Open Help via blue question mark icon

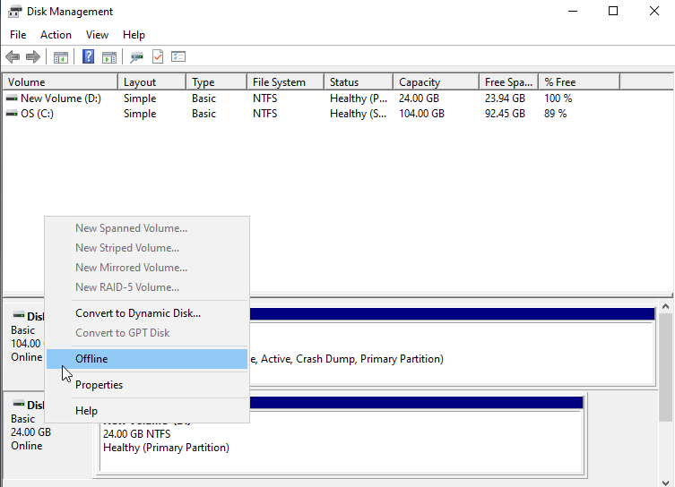(x=89, y=57)
